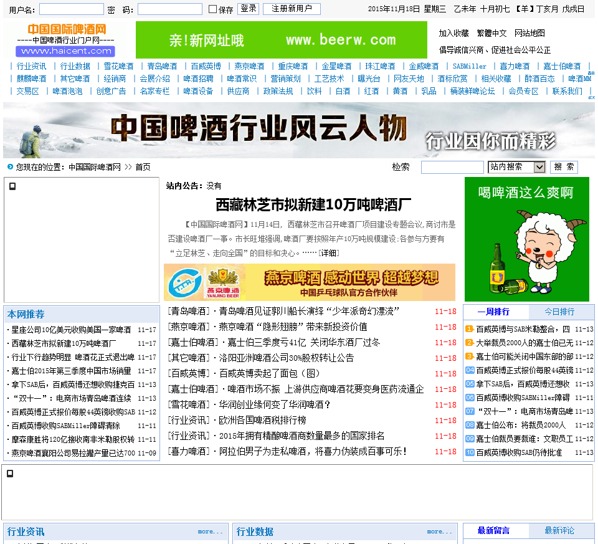Click the green www.beerw.com banner

click(x=282, y=40)
